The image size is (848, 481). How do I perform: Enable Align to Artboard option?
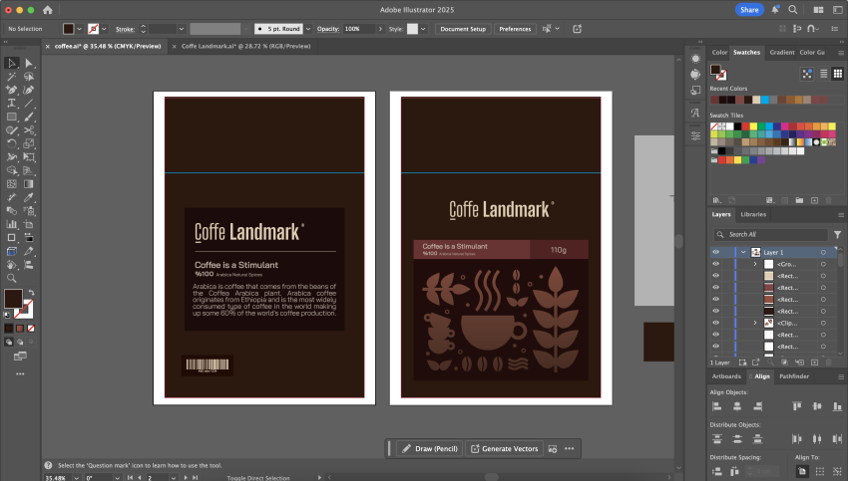pyautogui.click(x=804, y=470)
